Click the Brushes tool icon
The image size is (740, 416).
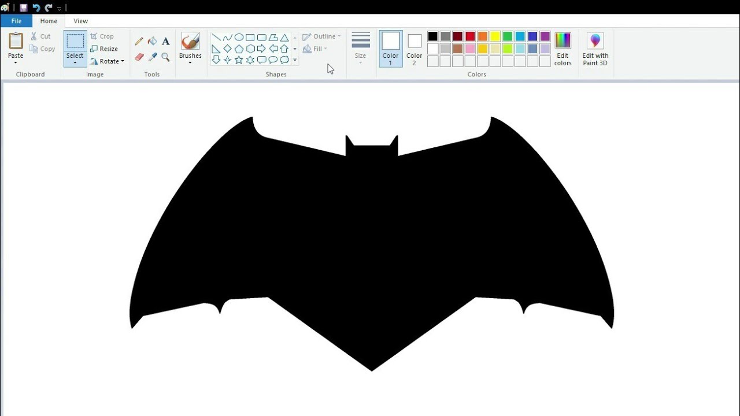click(190, 42)
